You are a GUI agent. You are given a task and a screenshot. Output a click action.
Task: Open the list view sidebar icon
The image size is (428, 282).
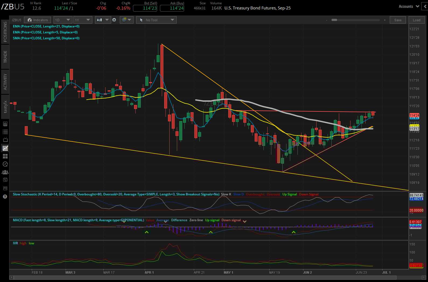[5, 132]
